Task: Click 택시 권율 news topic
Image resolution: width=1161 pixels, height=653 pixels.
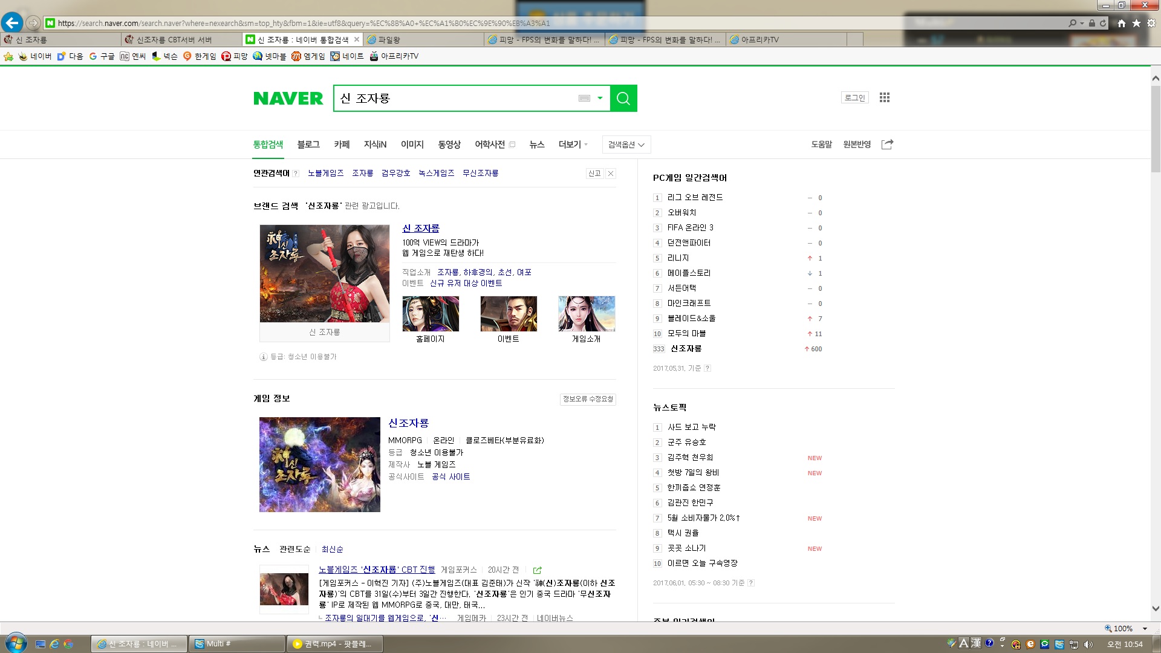Action: pos(683,533)
